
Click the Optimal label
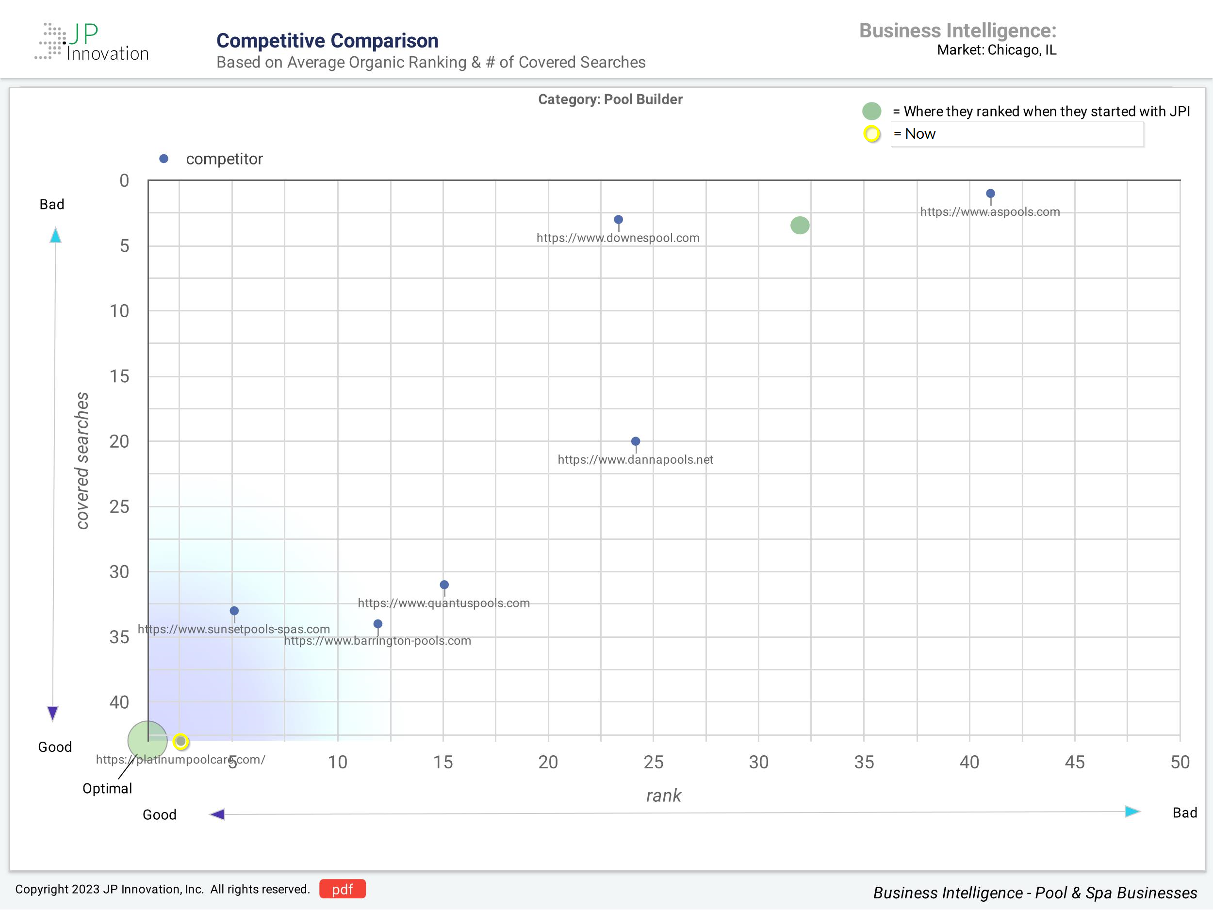107,788
